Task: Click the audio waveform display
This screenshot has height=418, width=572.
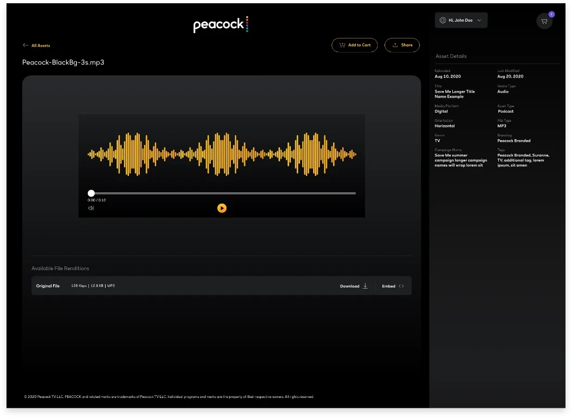Action: (222, 154)
